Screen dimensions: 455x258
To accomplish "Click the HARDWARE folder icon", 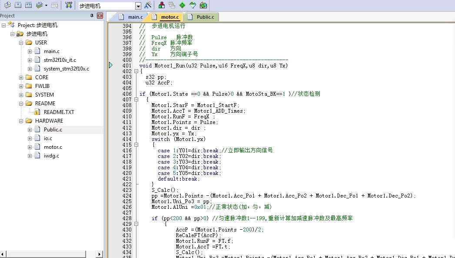I will click(x=29, y=121).
